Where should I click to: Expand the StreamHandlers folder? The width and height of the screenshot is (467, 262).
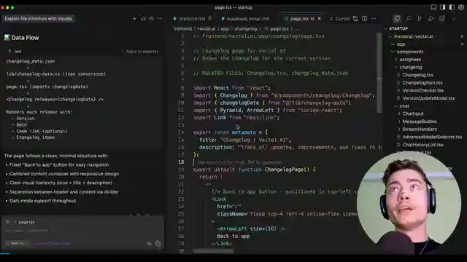click(399, 130)
